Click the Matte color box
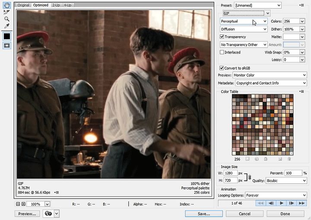Screen dimensions: 311x220 click(291, 37)
